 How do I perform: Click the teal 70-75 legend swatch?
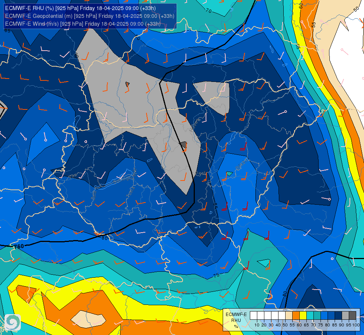(317, 316)
